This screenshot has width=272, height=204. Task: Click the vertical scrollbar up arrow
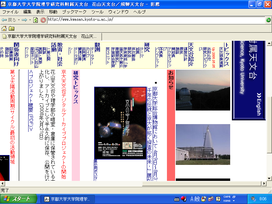269,43
